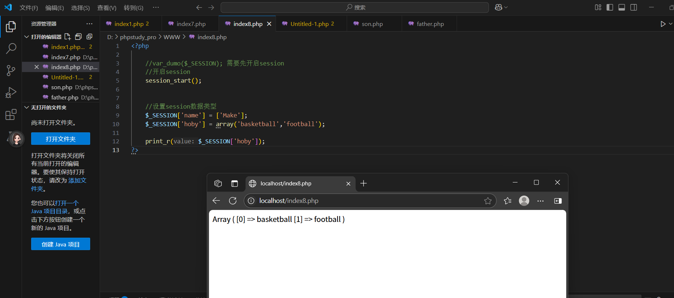
Task: Open the browser profile avatar
Action: click(x=524, y=201)
